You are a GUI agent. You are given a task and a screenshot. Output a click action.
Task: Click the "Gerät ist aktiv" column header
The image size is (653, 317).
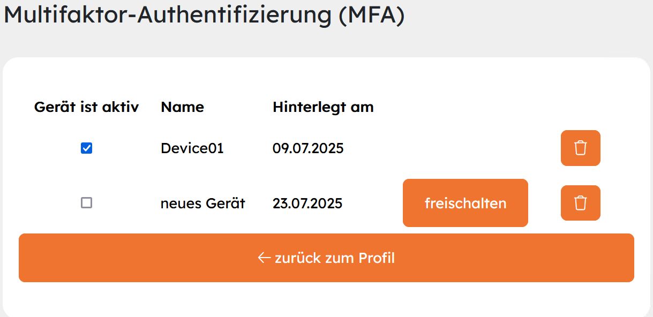pos(86,107)
